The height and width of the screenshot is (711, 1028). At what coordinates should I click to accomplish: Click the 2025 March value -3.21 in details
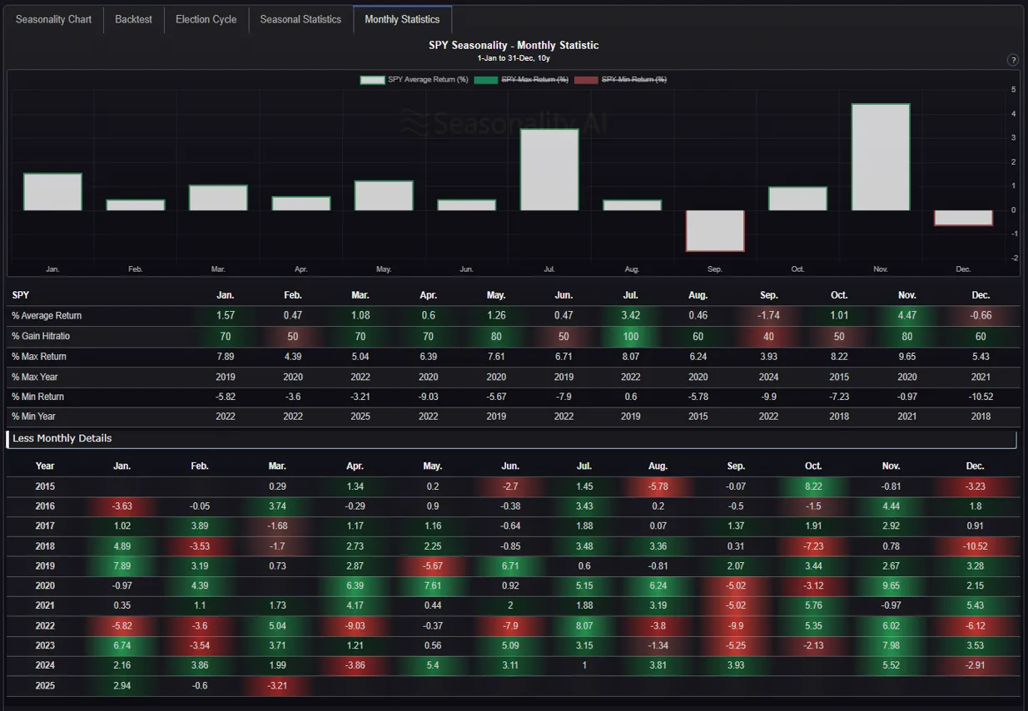coord(276,686)
